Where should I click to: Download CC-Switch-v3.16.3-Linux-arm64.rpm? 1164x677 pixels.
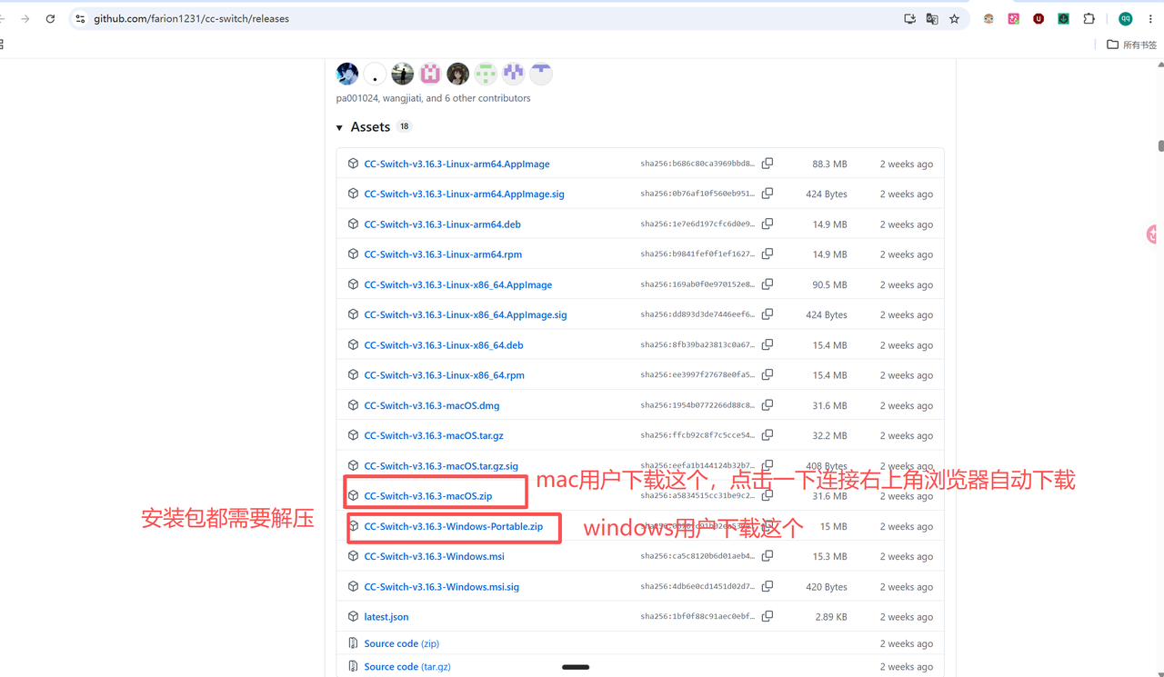point(443,254)
